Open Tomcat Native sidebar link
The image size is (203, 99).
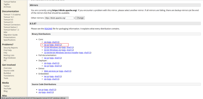10,2
